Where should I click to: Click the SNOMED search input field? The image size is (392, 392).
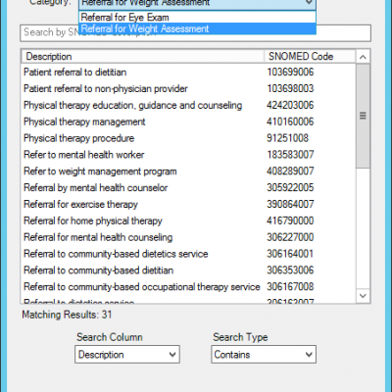[x=195, y=33]
